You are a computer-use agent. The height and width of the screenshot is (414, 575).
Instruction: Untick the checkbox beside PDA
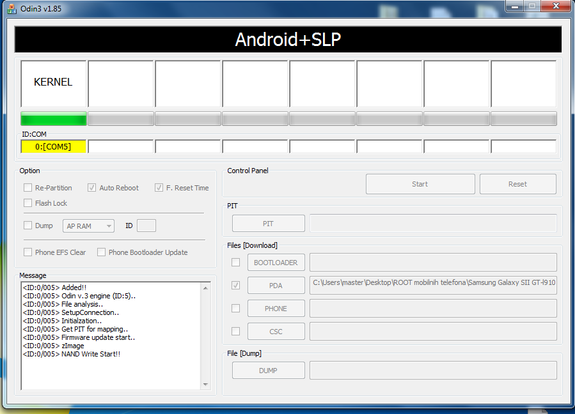coord(236,285)
